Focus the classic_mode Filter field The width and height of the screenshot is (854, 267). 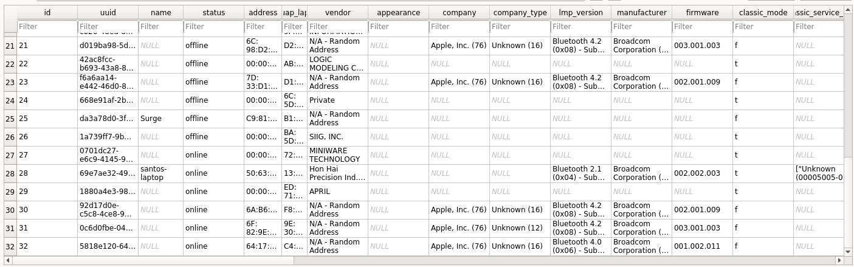(x=763, y=27)
